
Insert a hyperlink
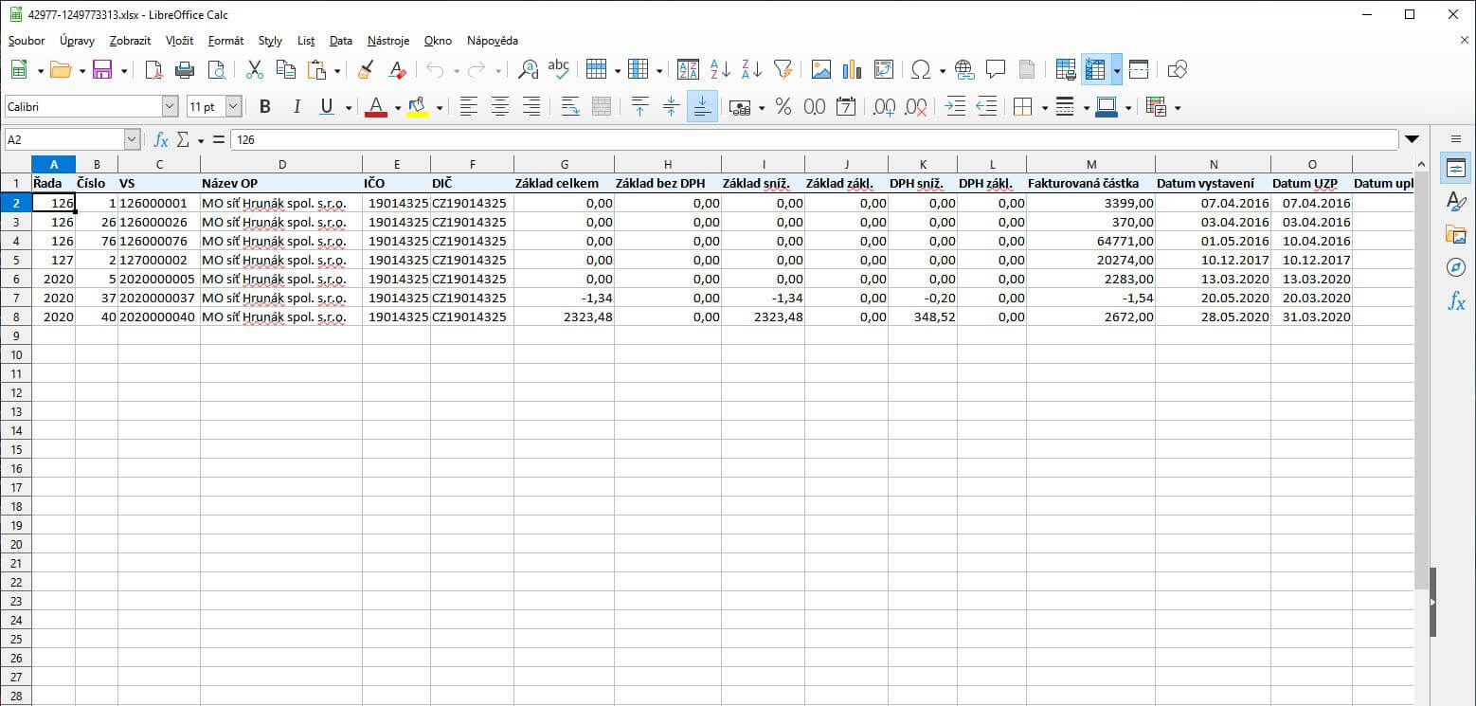[x=964, y=69]
